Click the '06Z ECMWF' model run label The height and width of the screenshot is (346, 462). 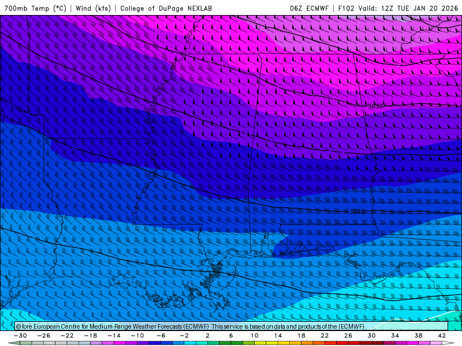(309, 8)
